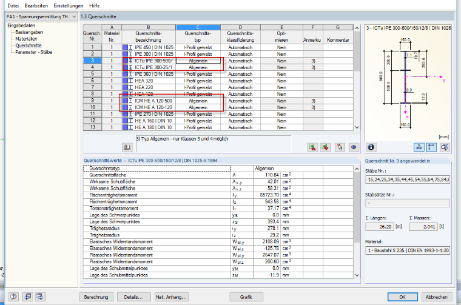Open the FA1 - Spannungsermittlung case dropdown
The width and height of the screenshot is (461, 305).
click(x=74, y=17)
